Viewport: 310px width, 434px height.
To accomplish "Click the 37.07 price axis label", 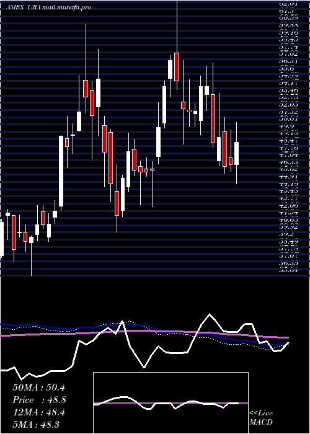I will pyautogui.click(x=288, y=255).
